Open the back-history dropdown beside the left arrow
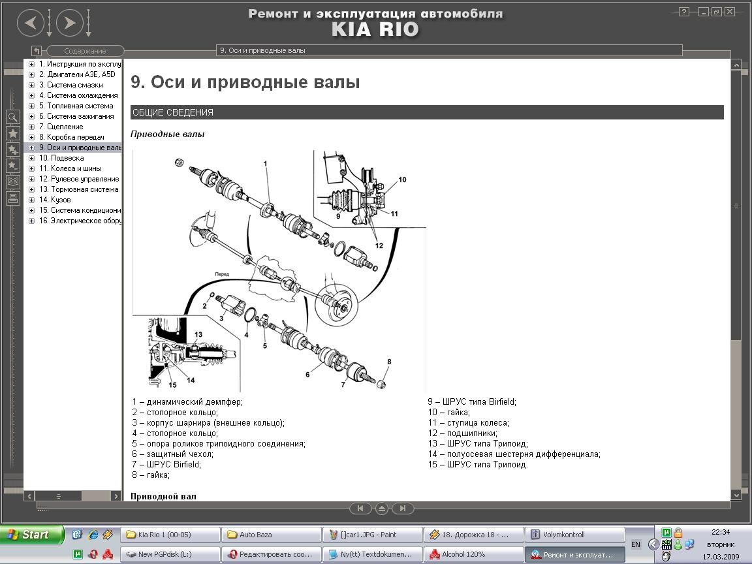The image size is (752, 564). click(50, 23)
